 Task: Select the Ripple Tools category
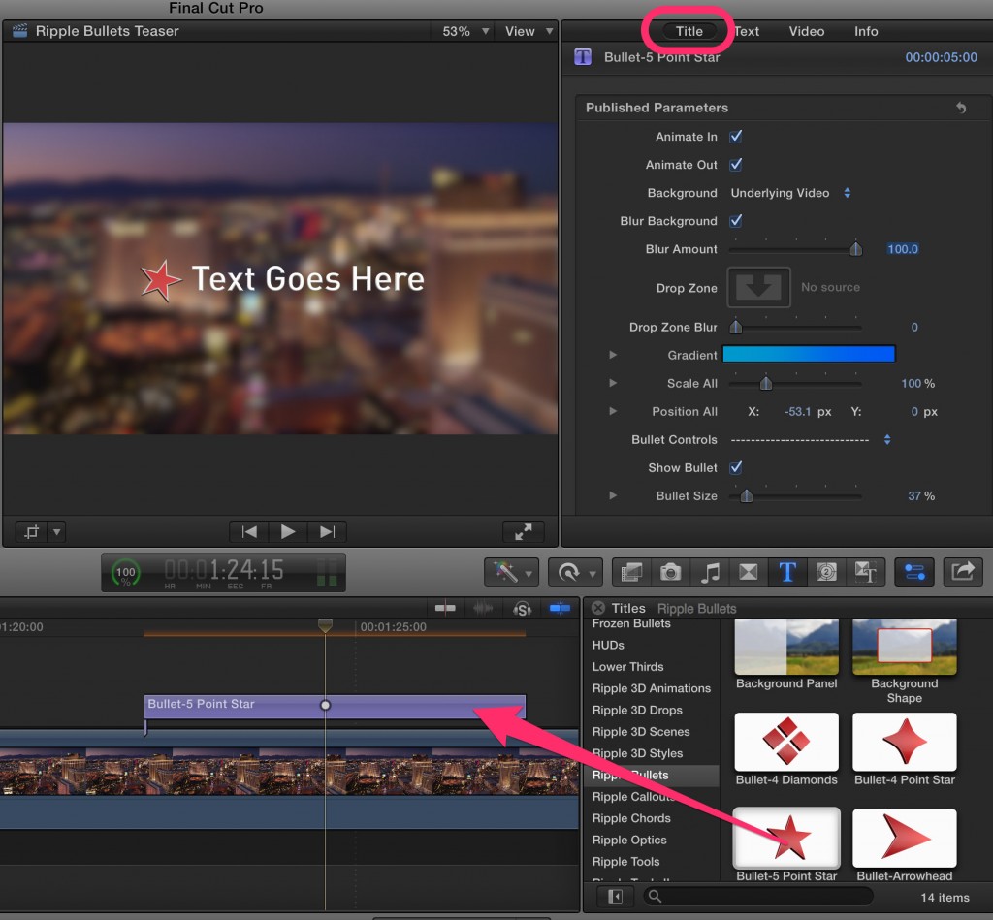[x=625, y=862]
